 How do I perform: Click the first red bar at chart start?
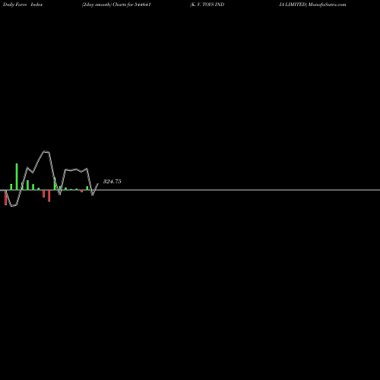coord(5,198)
